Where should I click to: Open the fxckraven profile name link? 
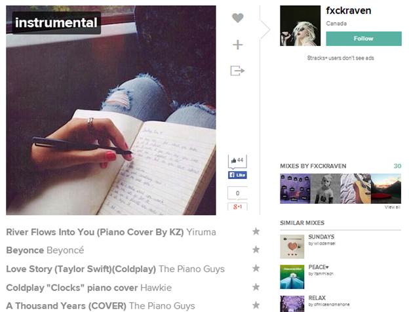coord(349,10)
